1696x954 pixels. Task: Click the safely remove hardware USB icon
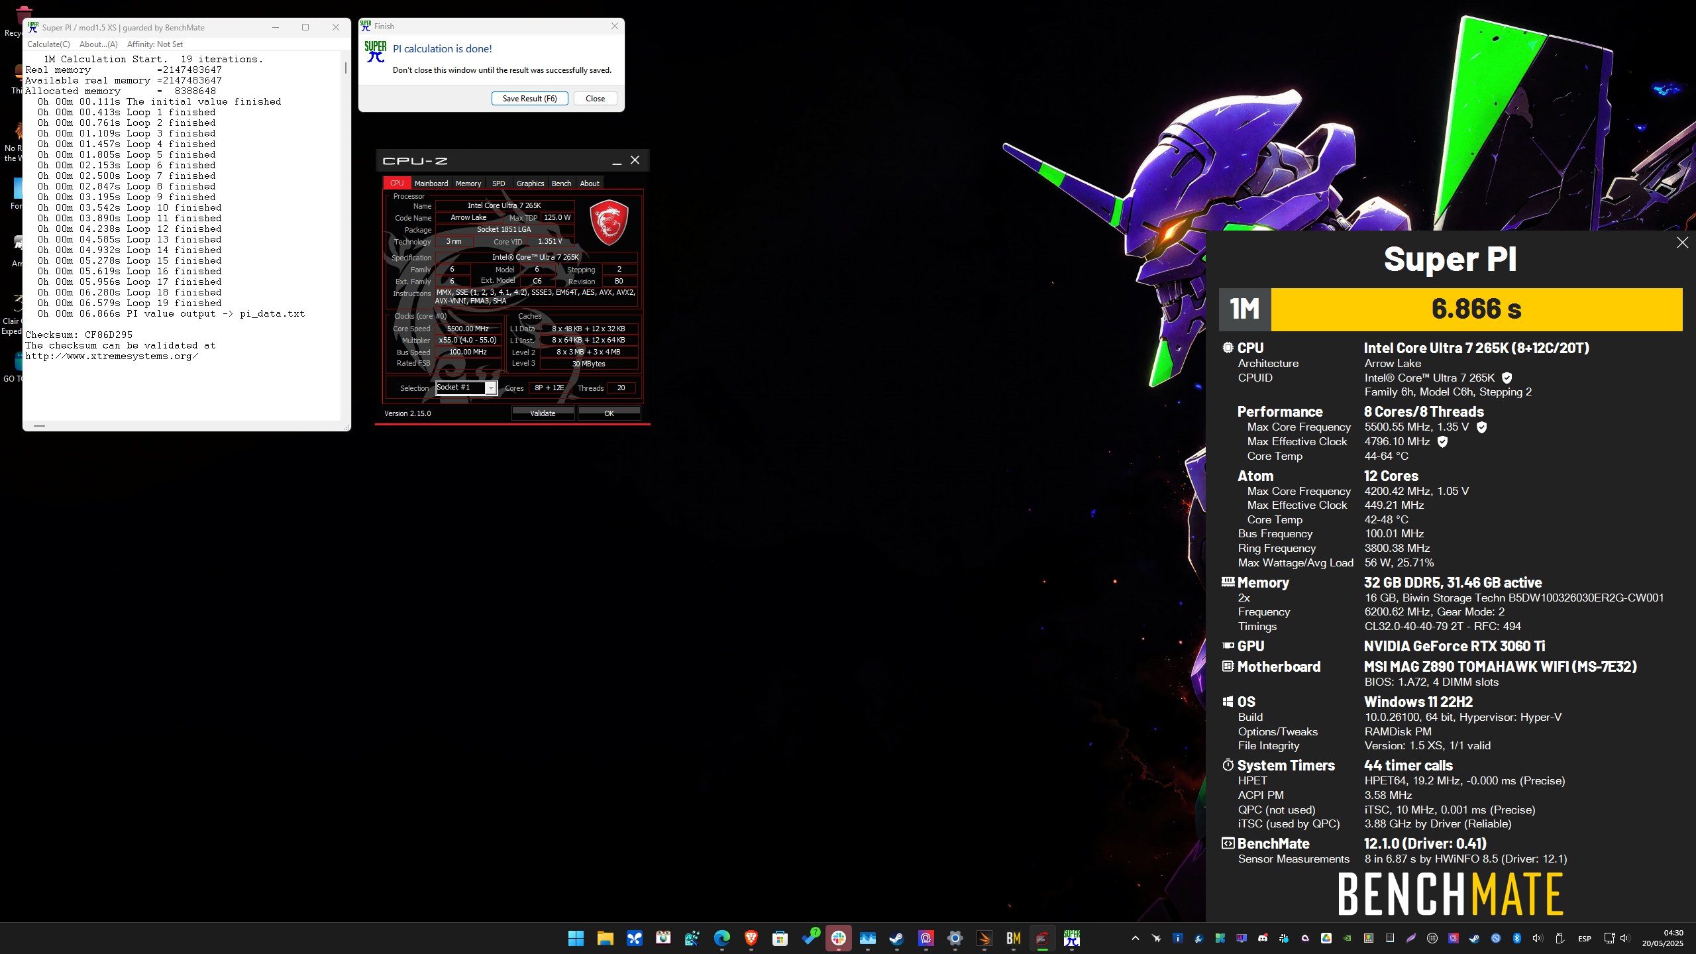tap(1560, 938)
